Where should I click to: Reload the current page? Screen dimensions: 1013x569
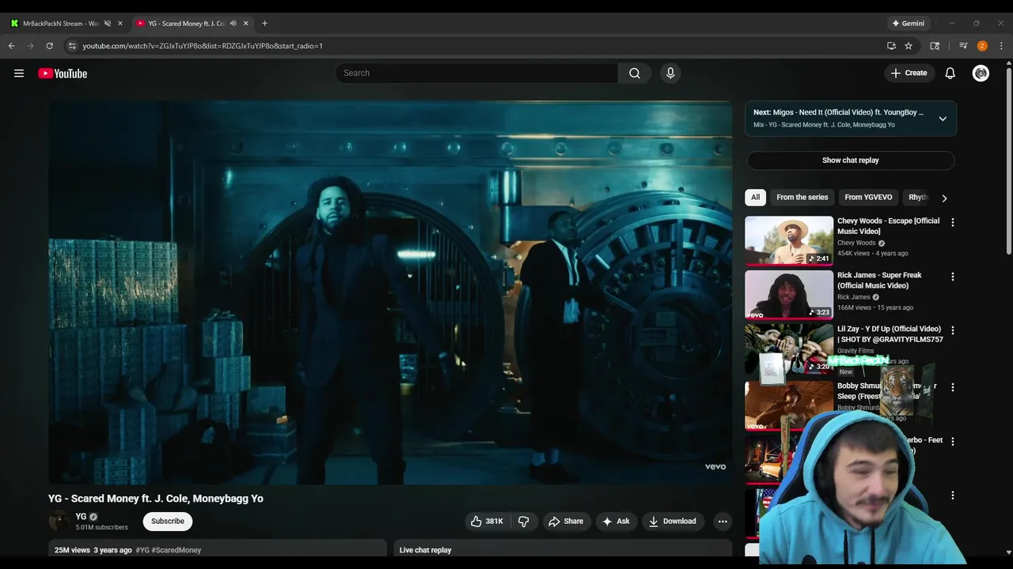(x=49, y=46)
